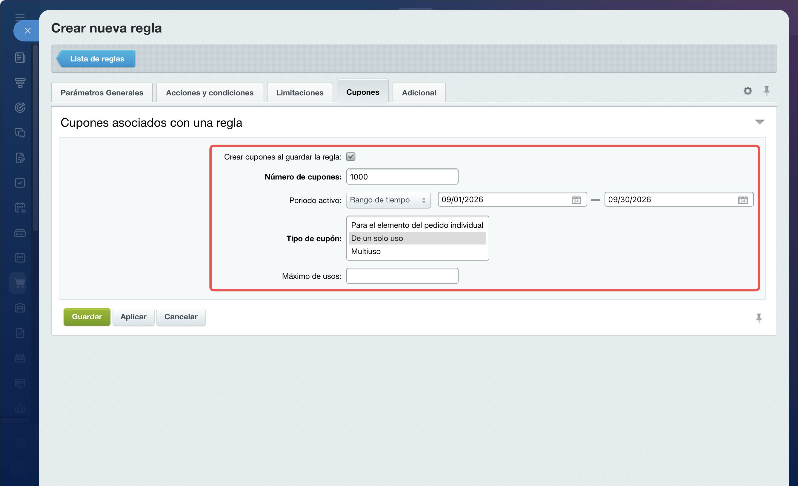Open the robot icon in the sidebar

pyautogui.click(x=20, y=358)
